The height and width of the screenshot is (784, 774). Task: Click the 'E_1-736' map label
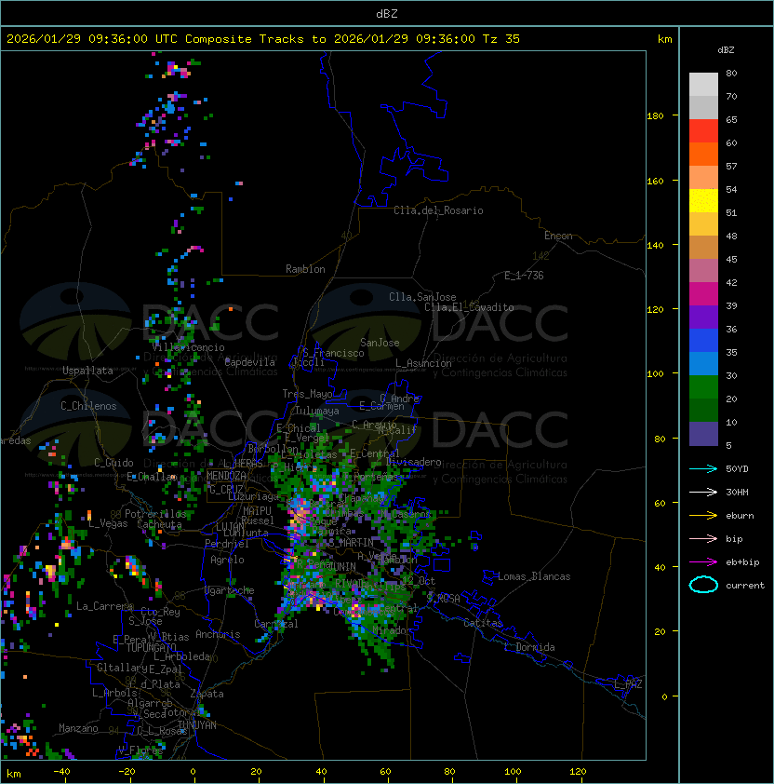pos(524,276)
